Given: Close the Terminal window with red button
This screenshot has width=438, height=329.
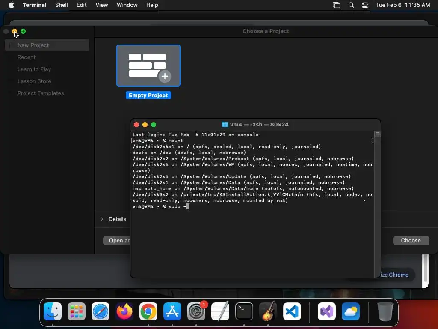Looking at the screenshot, I should pyautogui.click(x=136, y=125).
